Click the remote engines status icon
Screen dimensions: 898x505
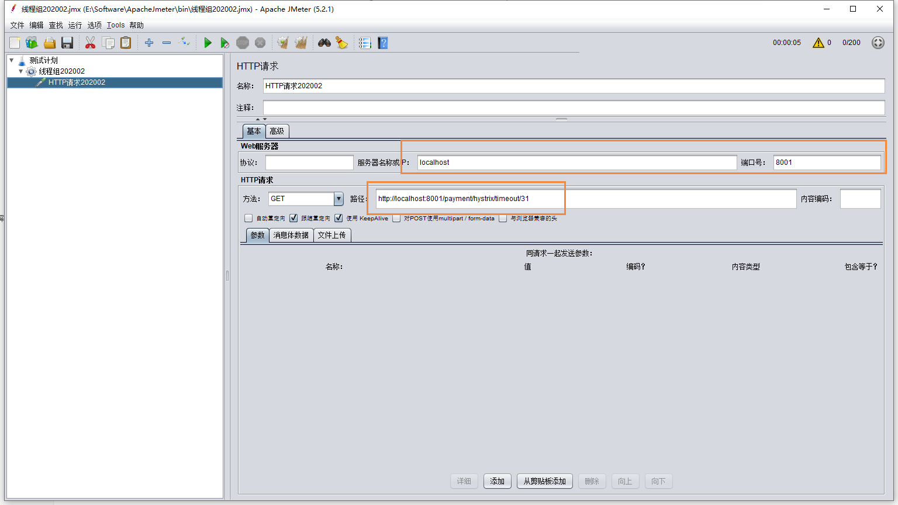[x=878, y=43]
